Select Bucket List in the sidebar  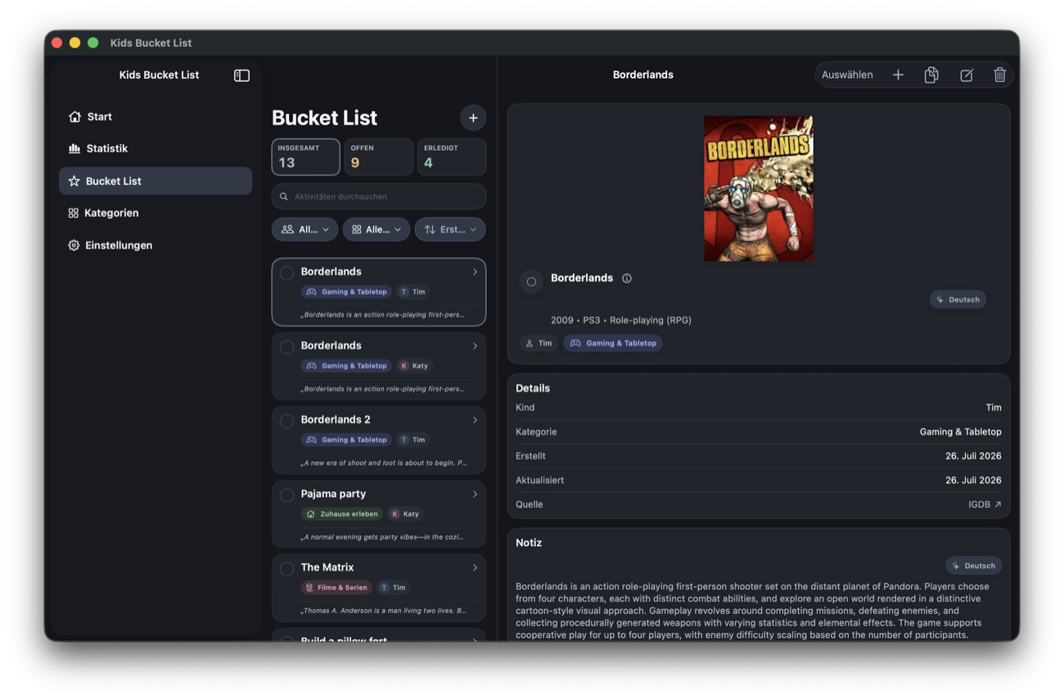point(156,181)
